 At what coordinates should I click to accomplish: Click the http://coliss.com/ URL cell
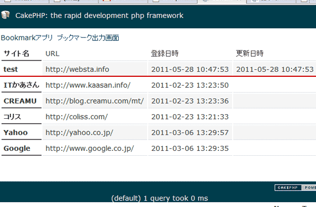(95, 117)
